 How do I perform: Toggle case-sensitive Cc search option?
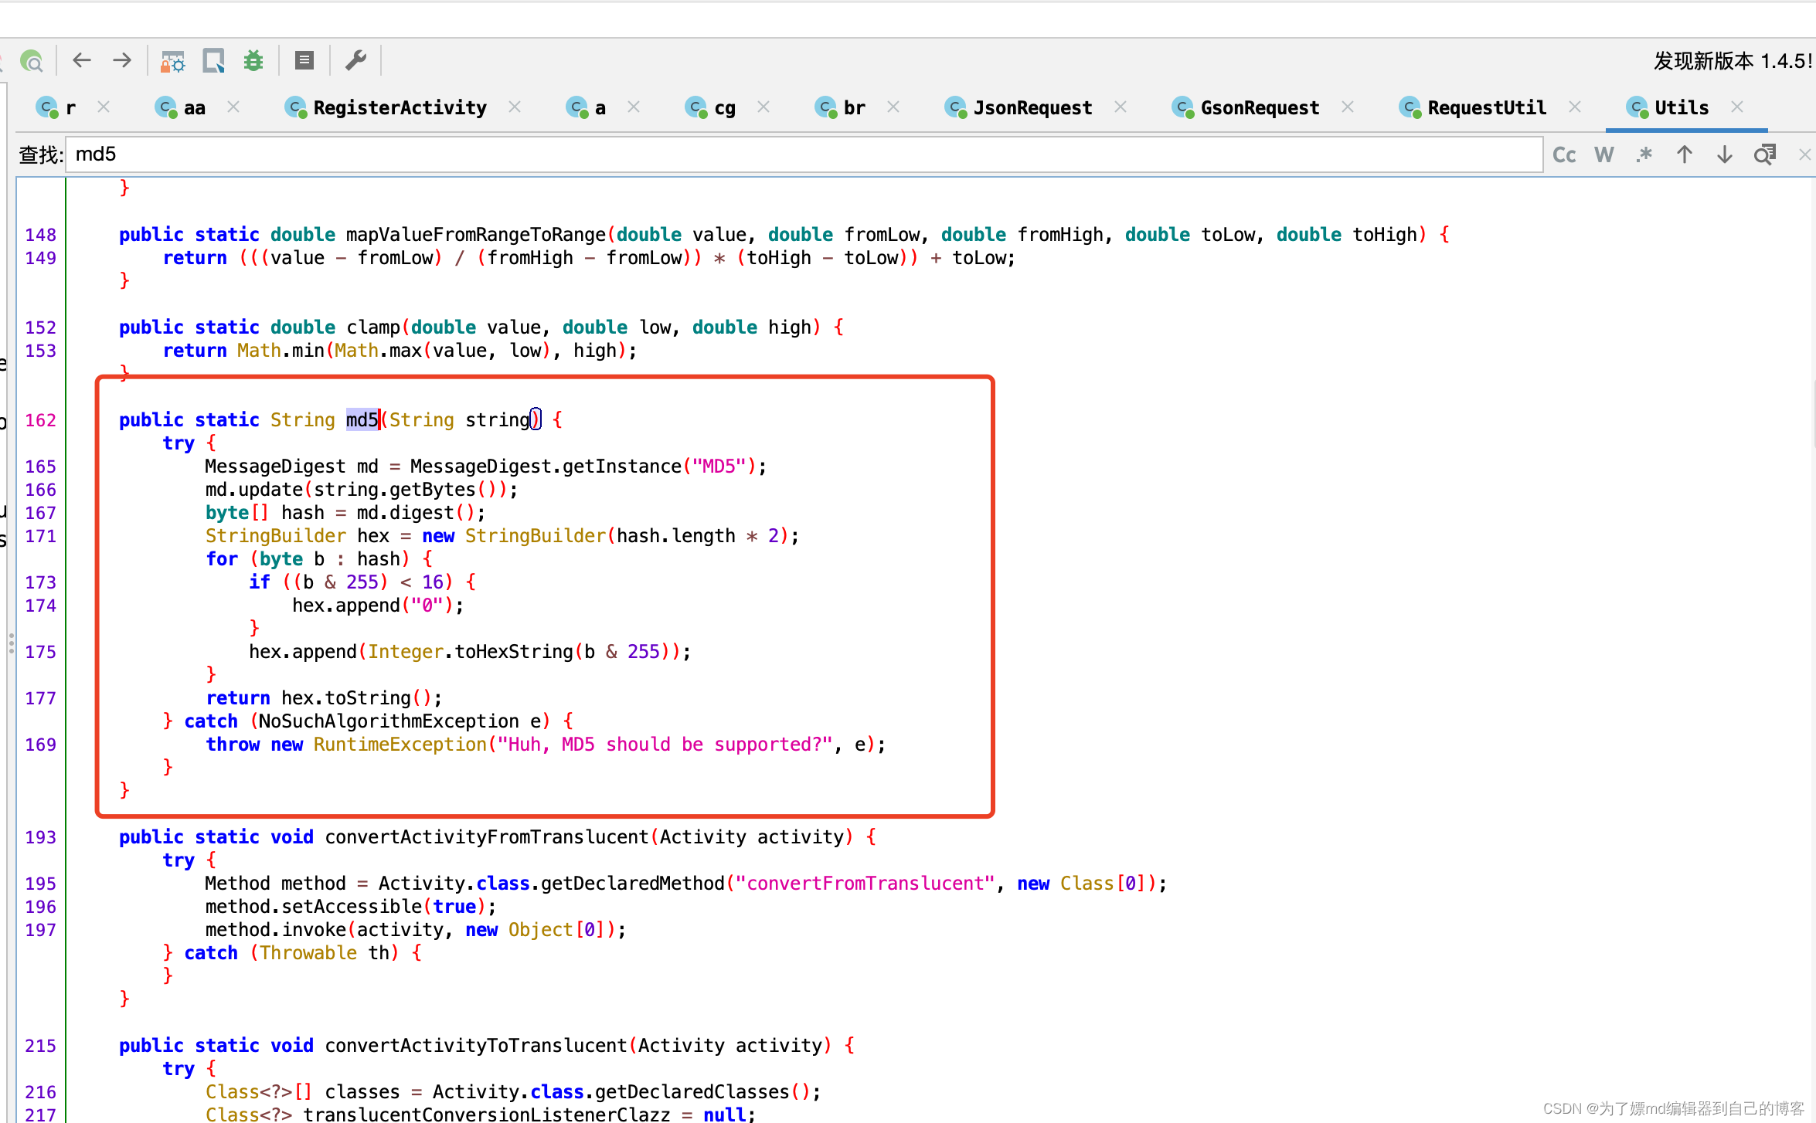[1564, 155]
